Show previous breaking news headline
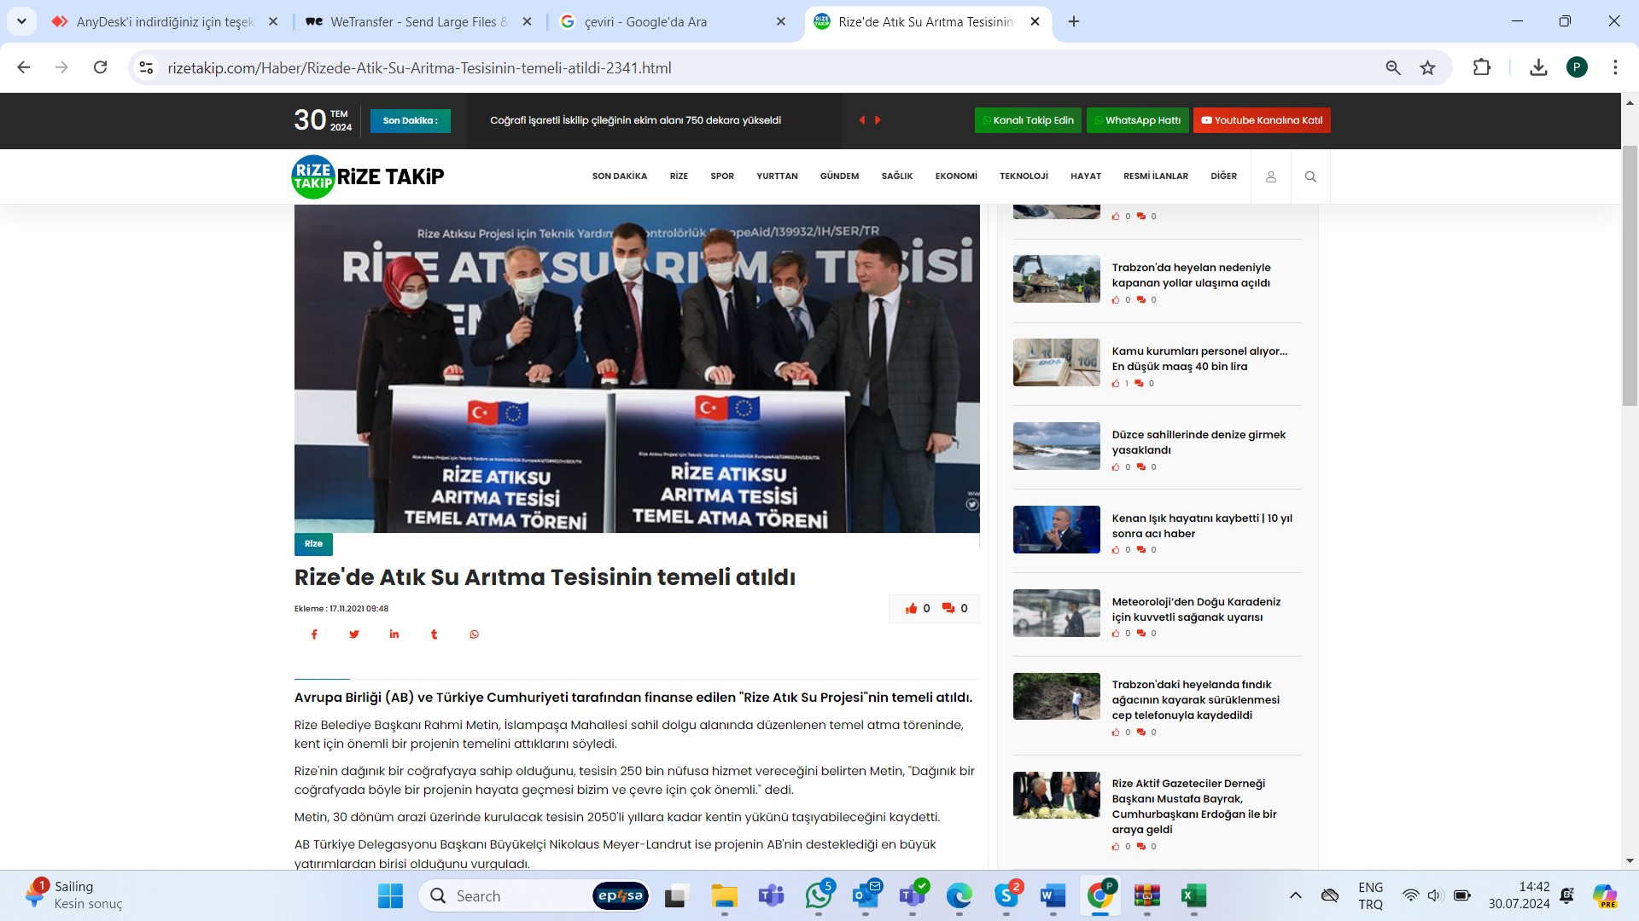This screenshot has width=1639, height=921. [861, 120]
